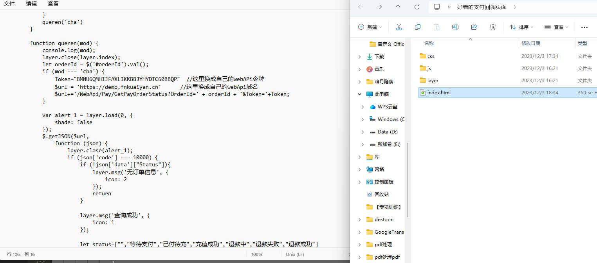This screenshot has height=263, width=597.
Task: Click the Share icon in toolbar
Action: coord(474,27)
